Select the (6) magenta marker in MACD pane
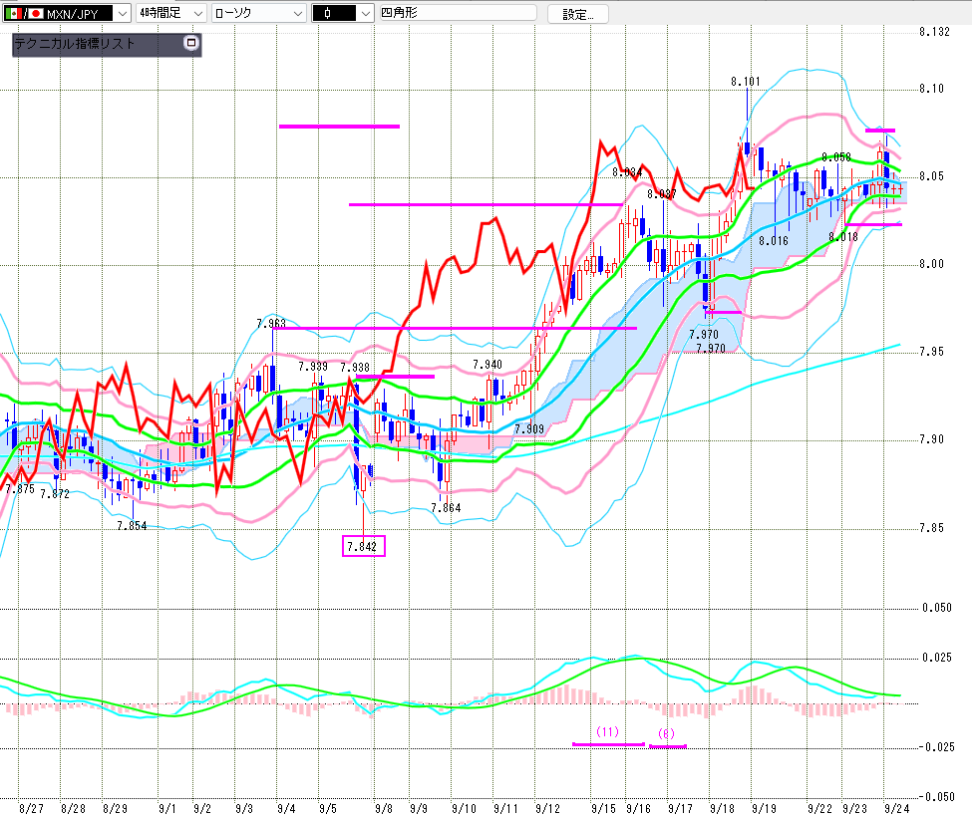This screenshot has height=818, width=972. pyautogui.click(x=667, y=734)
